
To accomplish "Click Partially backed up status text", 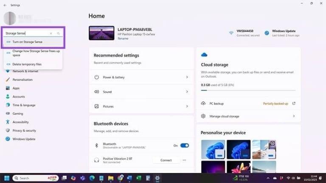I will (x=275, y=103).
